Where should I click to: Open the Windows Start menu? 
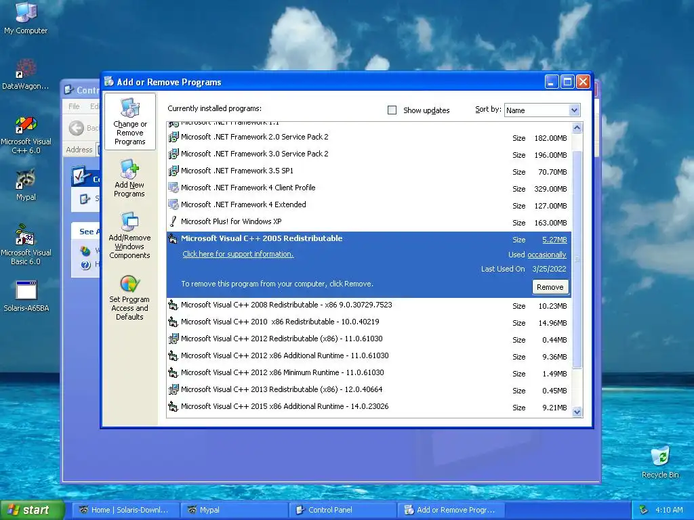click(x=33, y=510)
